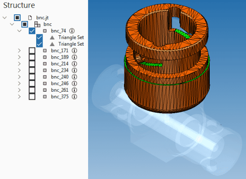
Task: Click info icon beside bnc_214
Action: (x=74, y=64)
